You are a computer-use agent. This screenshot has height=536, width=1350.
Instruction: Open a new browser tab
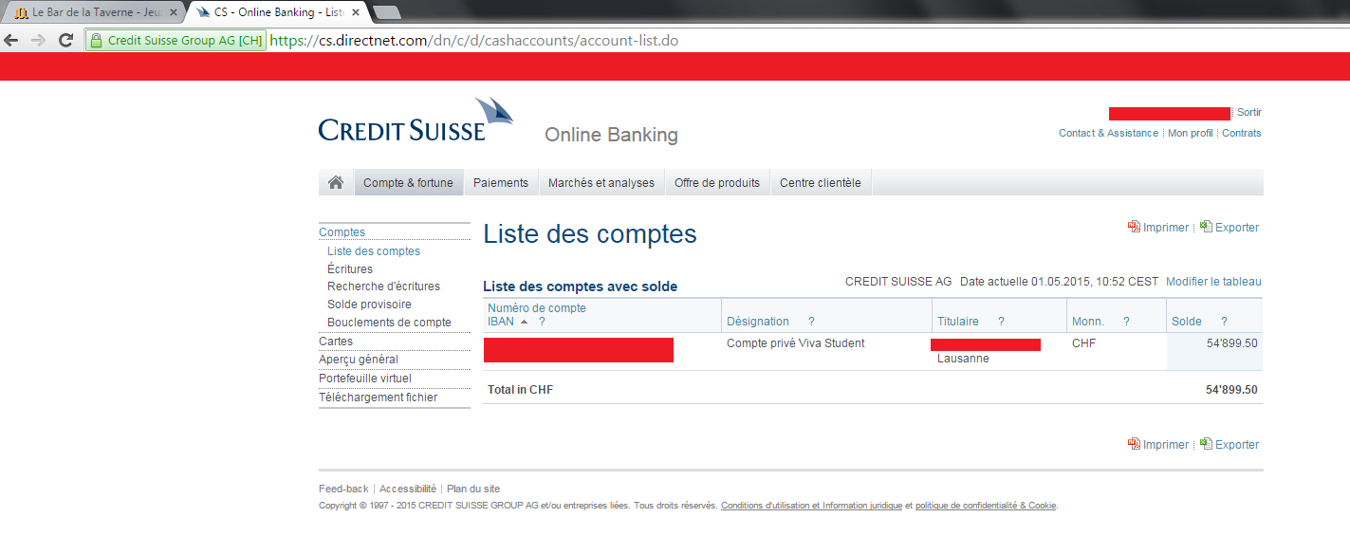coord(386,12)
